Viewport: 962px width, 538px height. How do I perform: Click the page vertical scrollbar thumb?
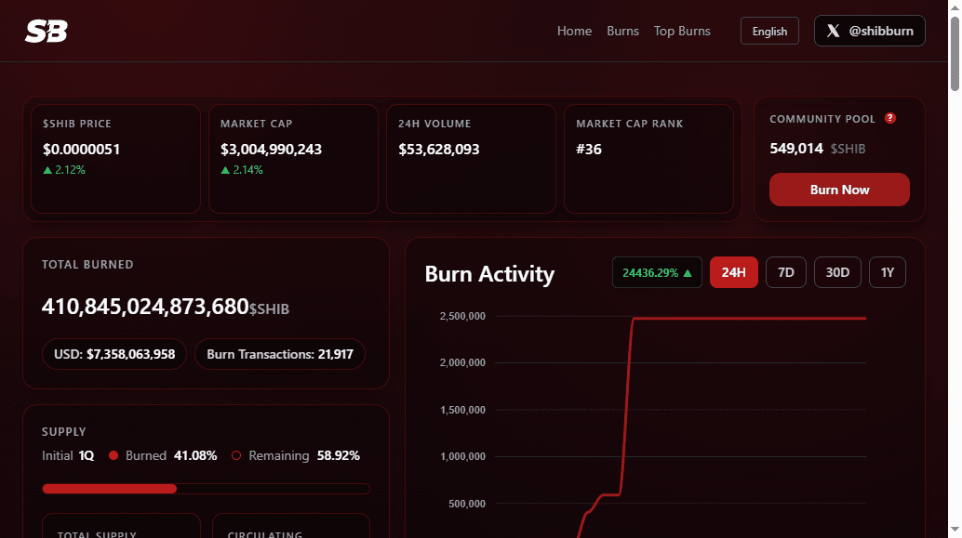click(x=955, y=54)
